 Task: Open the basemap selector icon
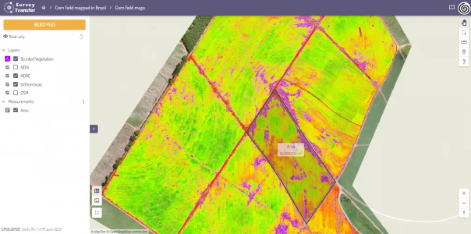[x=97, y=201]
